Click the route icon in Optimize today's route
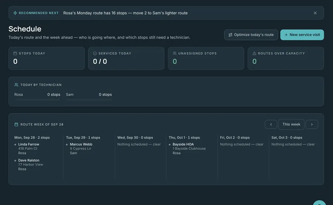Image resolution: width=333 pixels, height=205 pixels. (x=230, y=35)
